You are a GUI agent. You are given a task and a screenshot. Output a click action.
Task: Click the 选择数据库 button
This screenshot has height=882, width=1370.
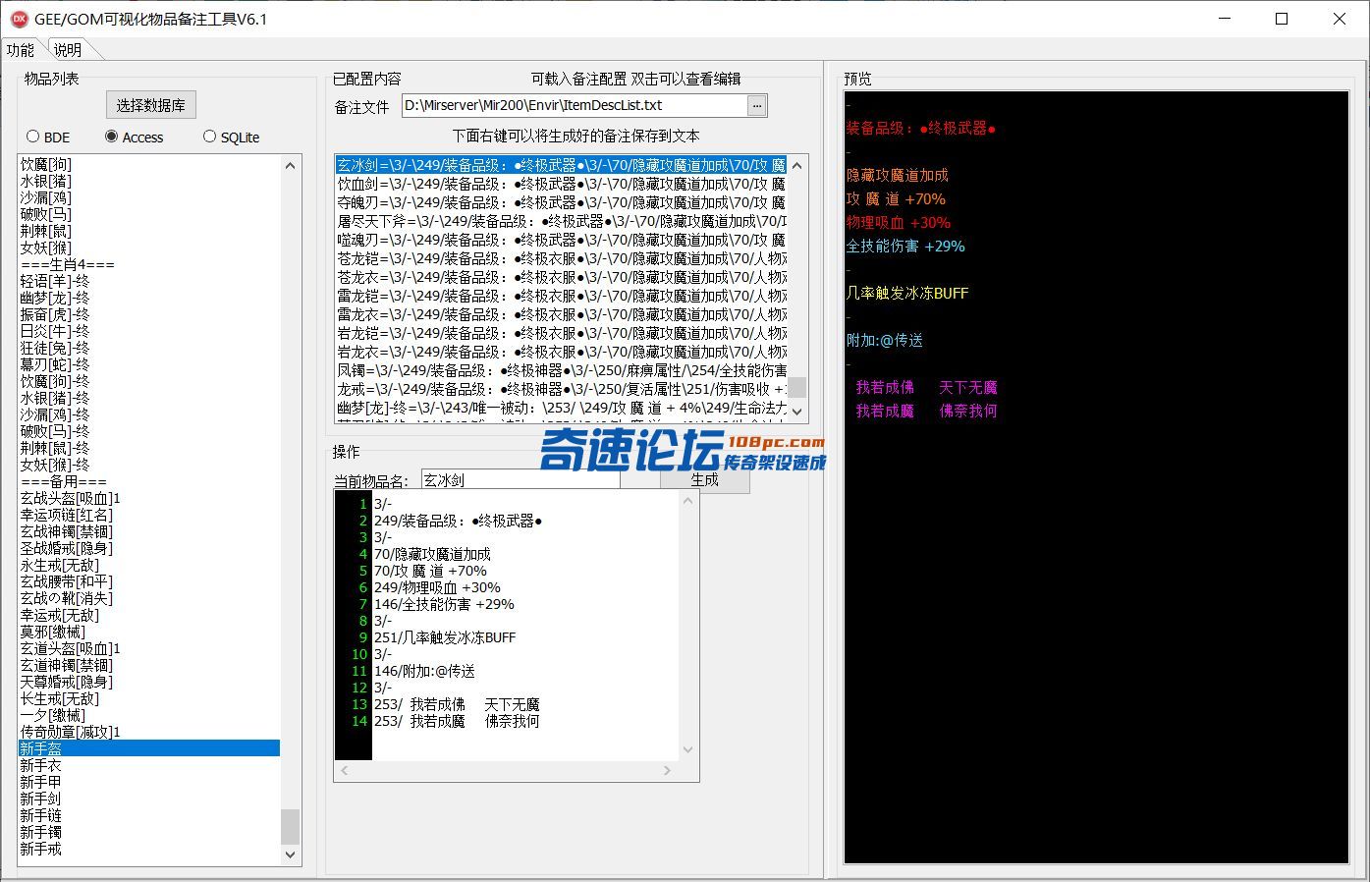click(x=151, y=105)
